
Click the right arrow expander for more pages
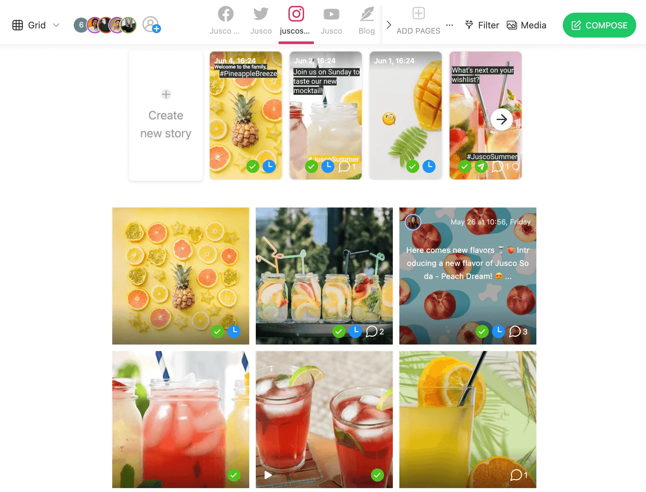tap(389, 25)
